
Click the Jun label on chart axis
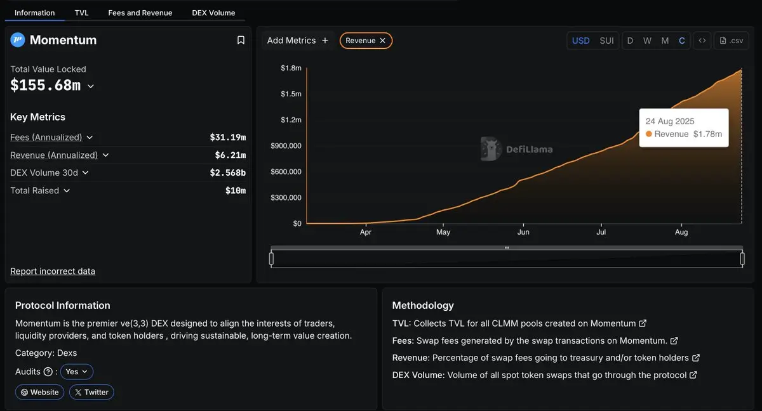[523, 232]
